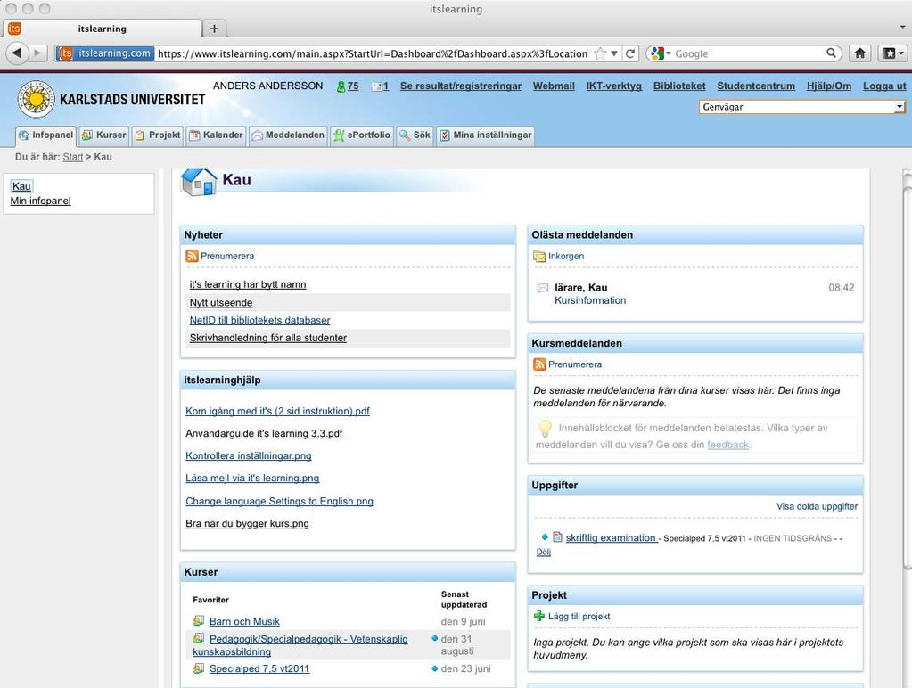Go forward with browser forward arrow
This screenshot has width=912, height=688.
[x=37, y=53]
